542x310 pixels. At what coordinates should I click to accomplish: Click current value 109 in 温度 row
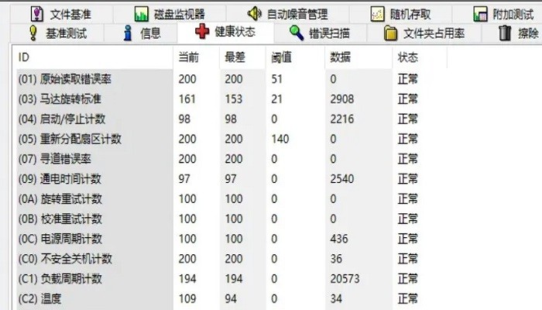point(187,299)
